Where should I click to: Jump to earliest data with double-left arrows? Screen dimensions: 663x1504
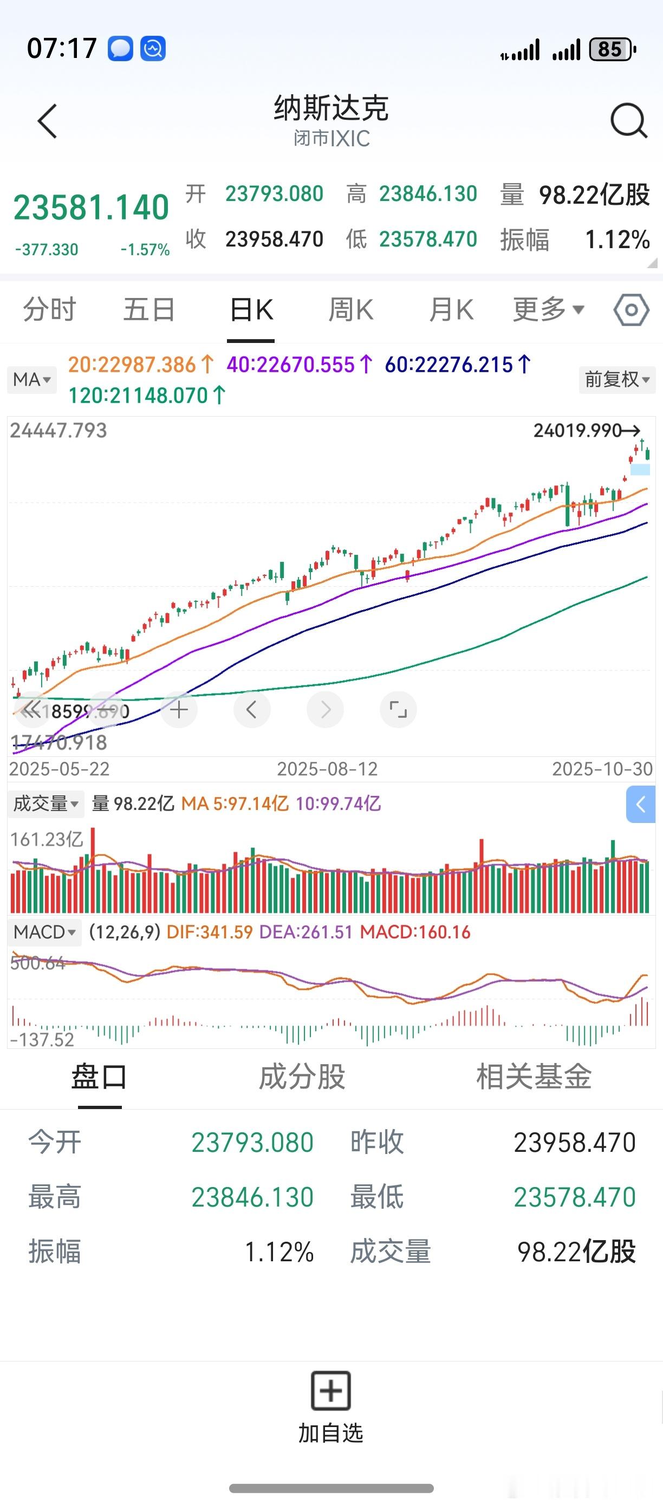[32, 710]
